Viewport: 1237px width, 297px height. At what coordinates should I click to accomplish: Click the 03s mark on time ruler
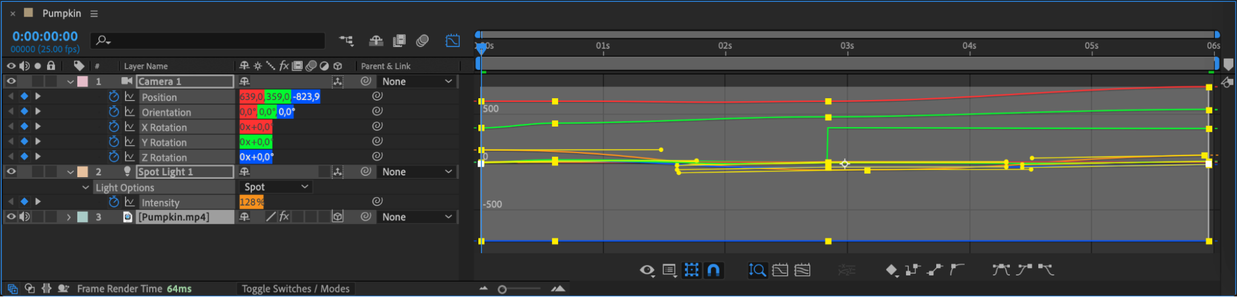click(x=847, y=46)
